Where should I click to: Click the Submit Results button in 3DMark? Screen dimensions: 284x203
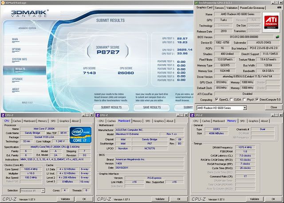[x=111, y=107]
